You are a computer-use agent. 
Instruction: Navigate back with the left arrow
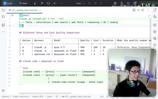pyautogui.click(x=55, y=3)
